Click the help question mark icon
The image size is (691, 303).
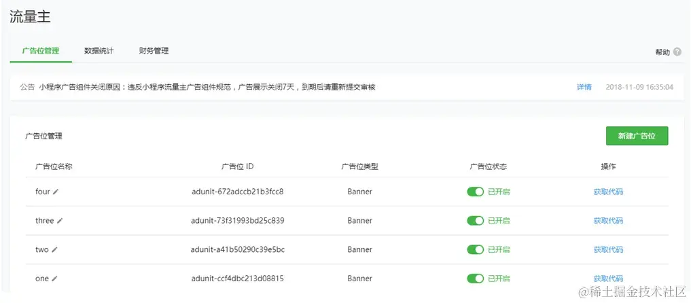click(x=677, y=52)
